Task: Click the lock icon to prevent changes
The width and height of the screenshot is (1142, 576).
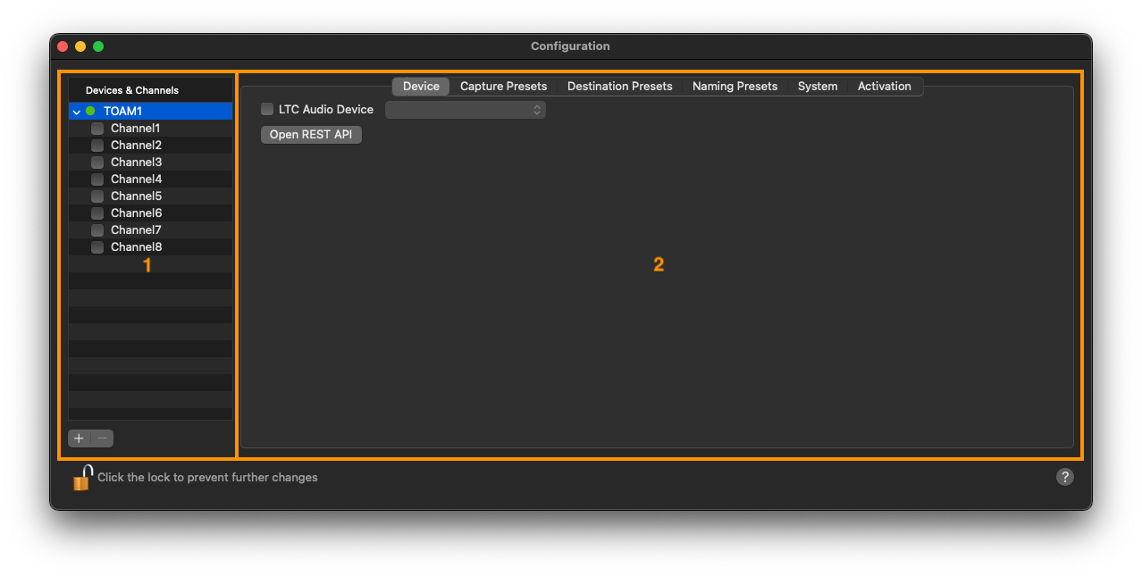Action: pos(82,478)
